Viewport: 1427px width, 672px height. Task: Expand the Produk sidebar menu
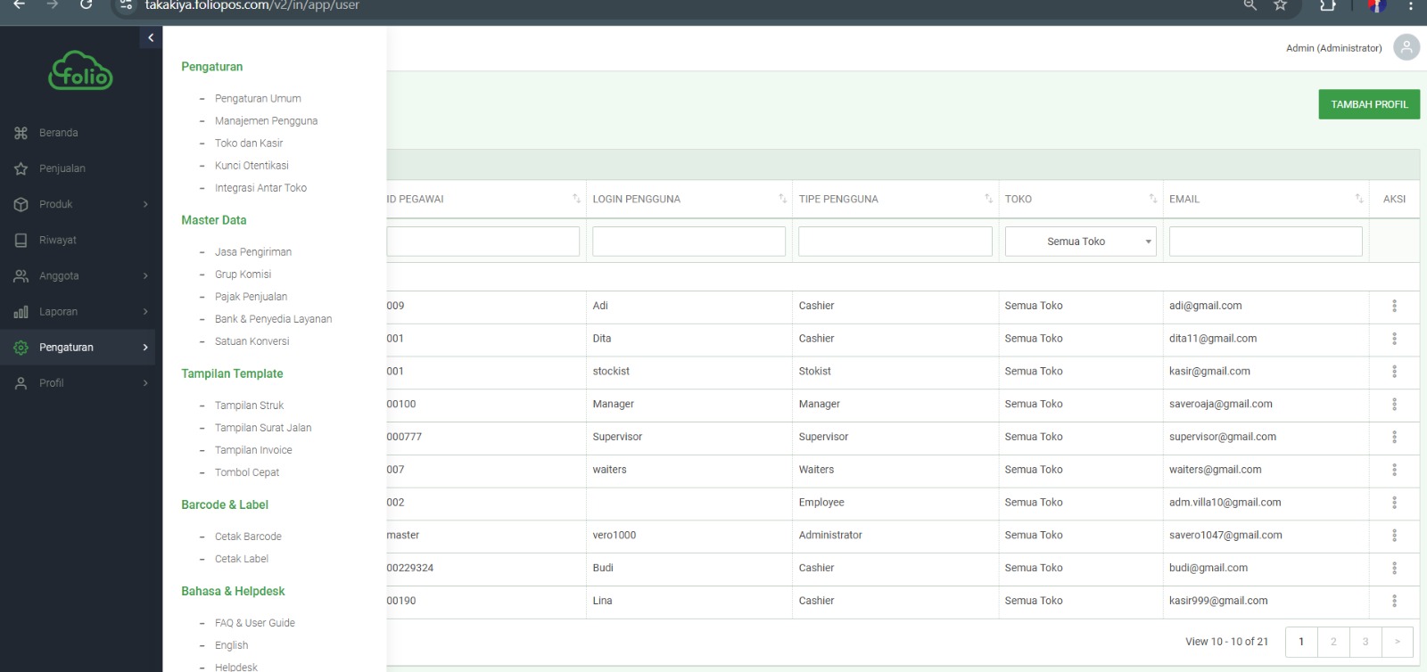(x=145, y=204)
